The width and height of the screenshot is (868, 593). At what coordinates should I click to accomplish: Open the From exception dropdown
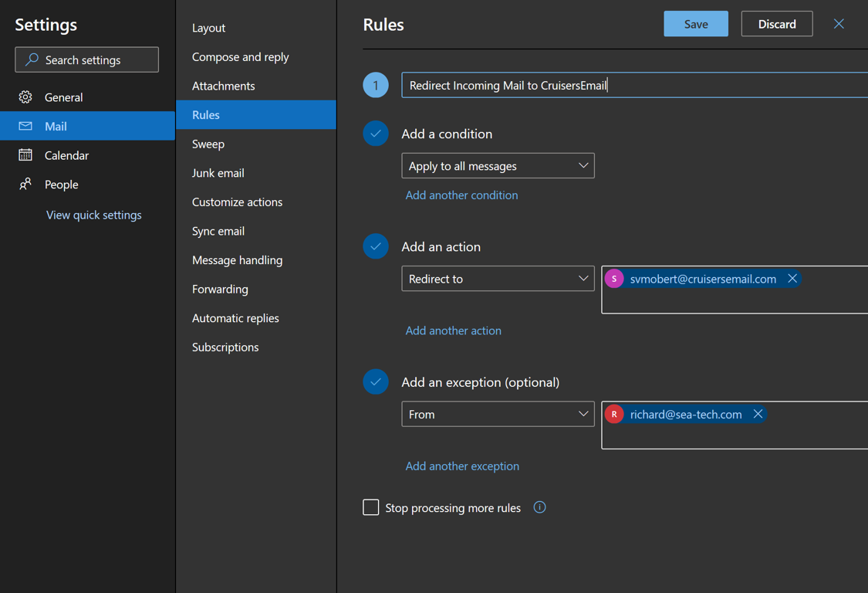(x=498, y=415)
